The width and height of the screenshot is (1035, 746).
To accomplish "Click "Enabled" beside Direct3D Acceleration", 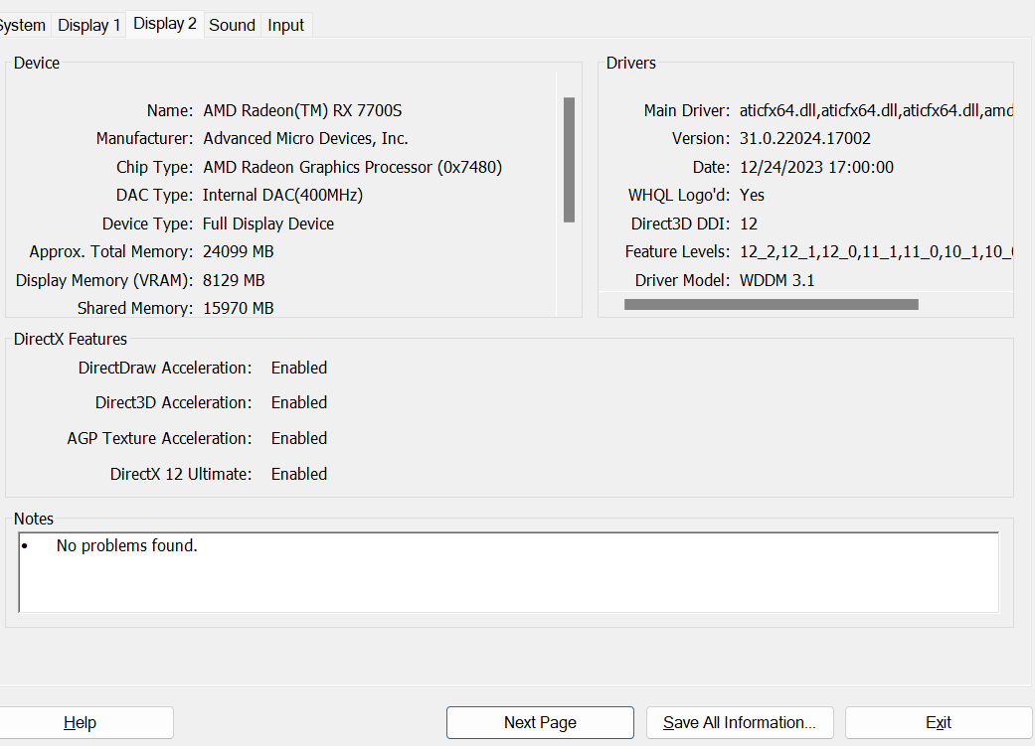I will click(299, 402).
